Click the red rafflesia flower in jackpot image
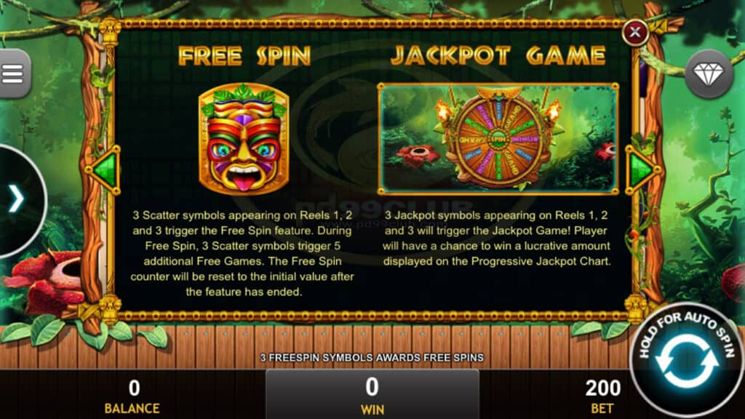745x419 pixels. [x=418, y=156]
